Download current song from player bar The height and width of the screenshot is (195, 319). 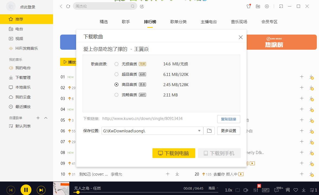pyautogui.click(x=304, y=190)
